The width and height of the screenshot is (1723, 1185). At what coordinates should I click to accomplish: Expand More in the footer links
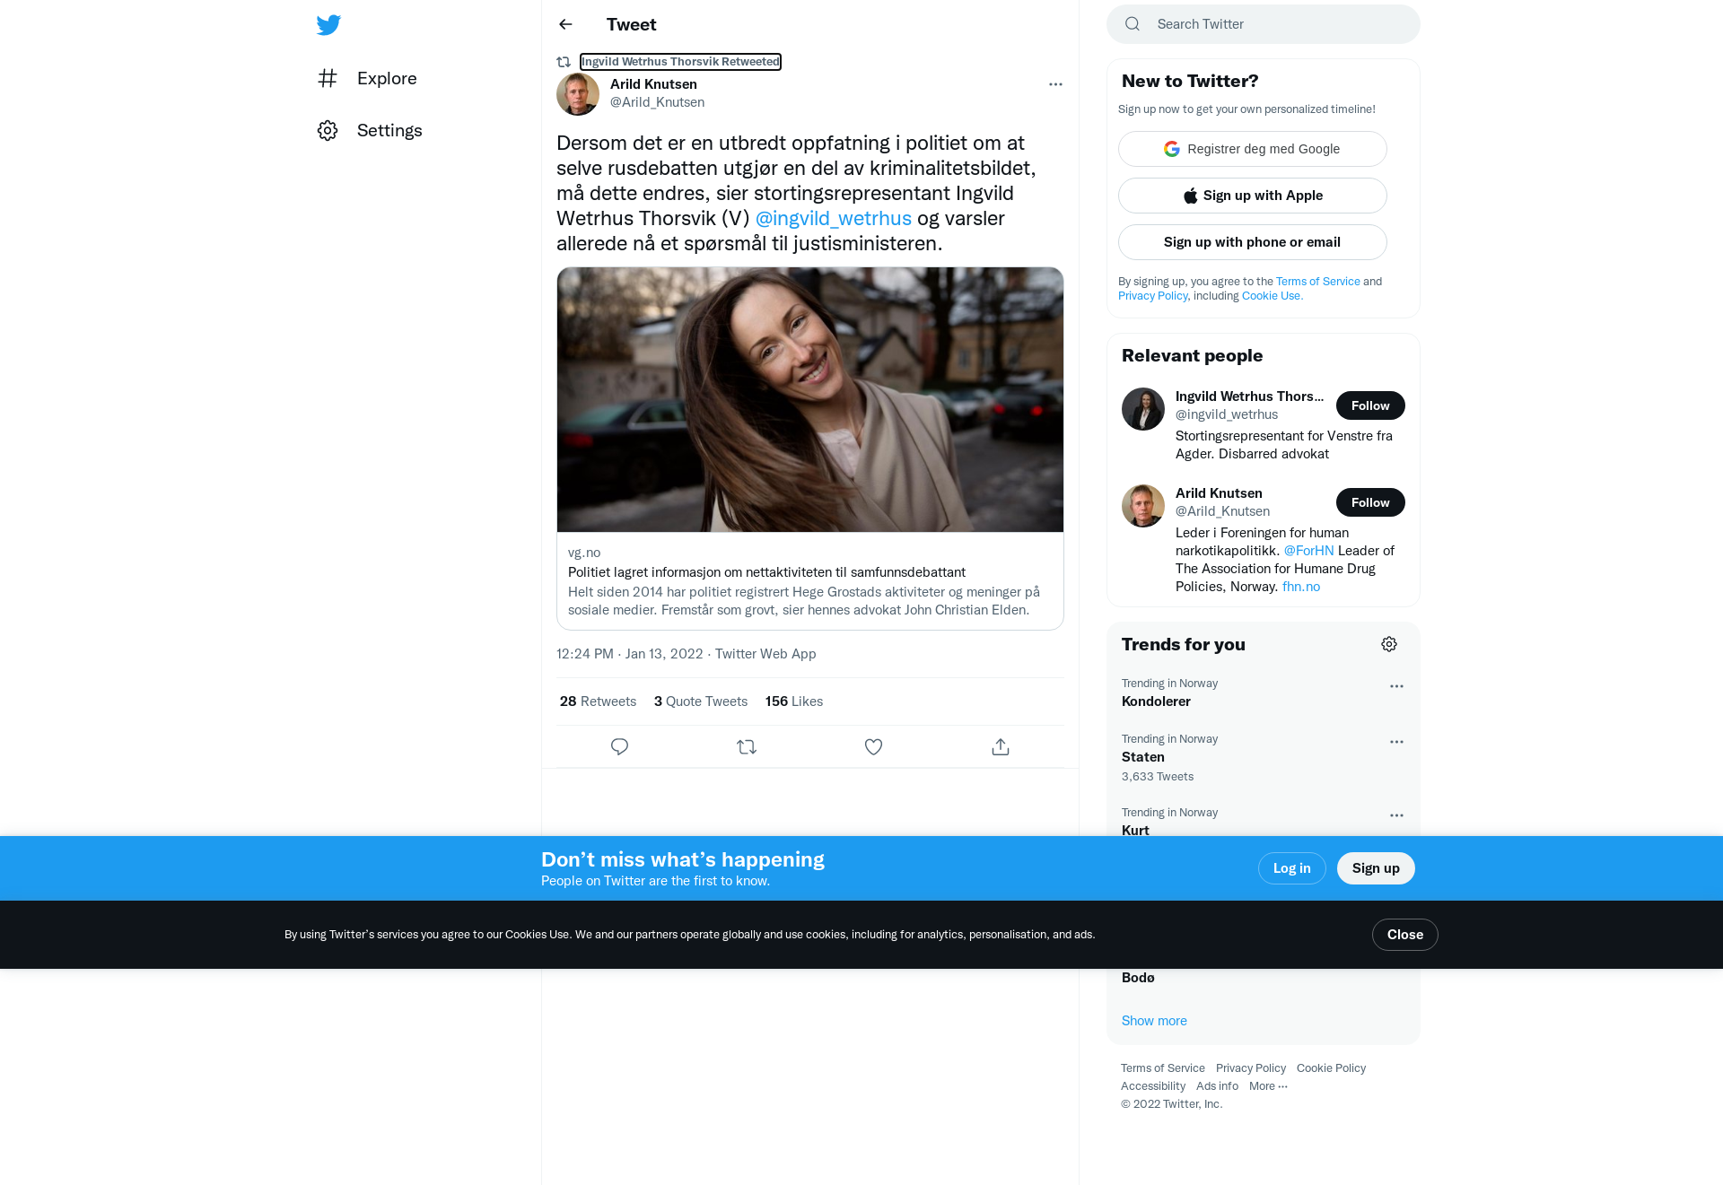pos(1268,1086)
